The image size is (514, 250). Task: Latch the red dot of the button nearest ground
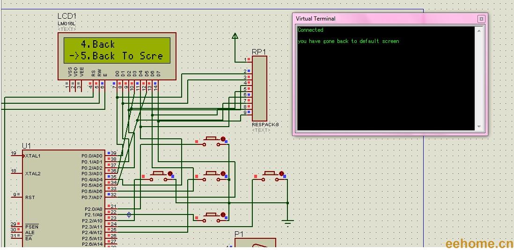281,174
